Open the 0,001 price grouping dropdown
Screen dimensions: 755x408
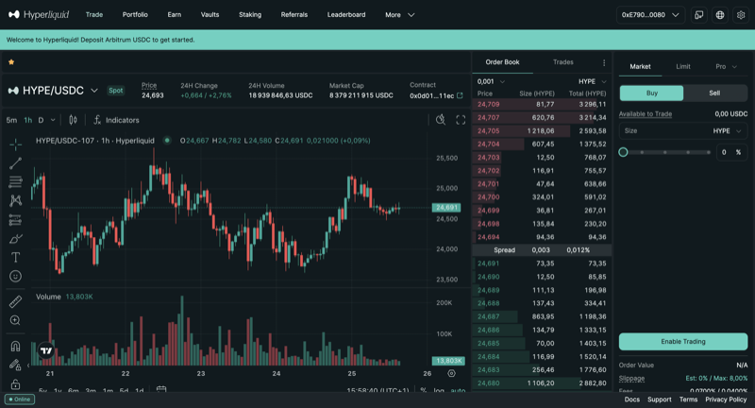pyautogui.click(x=491, y=81)
